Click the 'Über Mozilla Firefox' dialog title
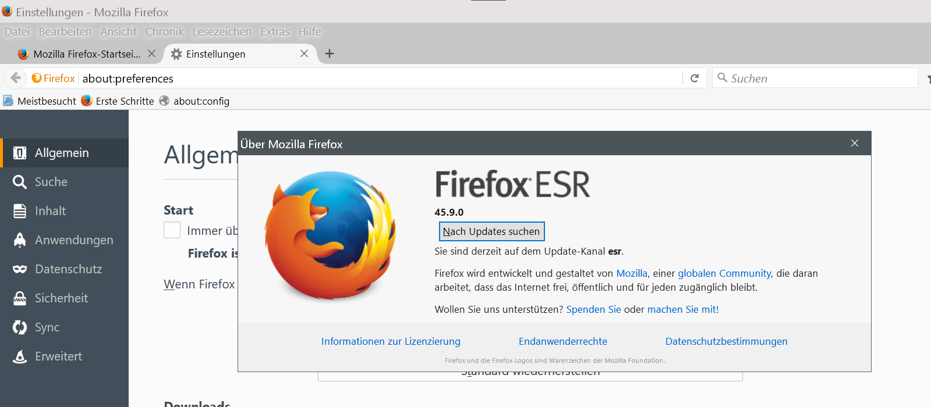Viewport: 931px width, 407px height. coord(291,144)
